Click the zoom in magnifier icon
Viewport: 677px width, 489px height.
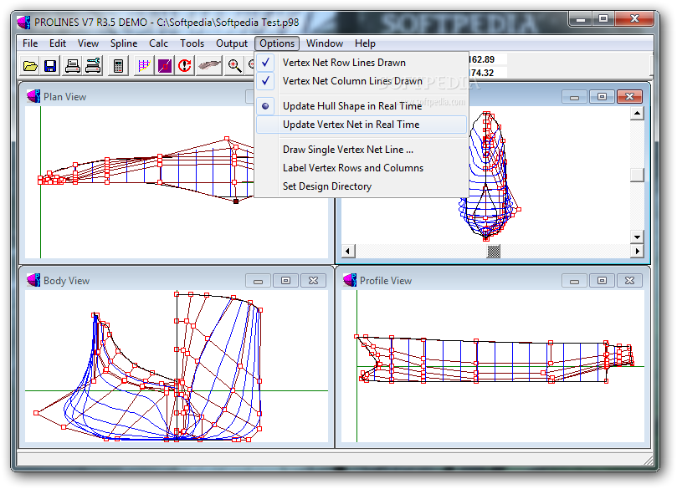point(234,66)
